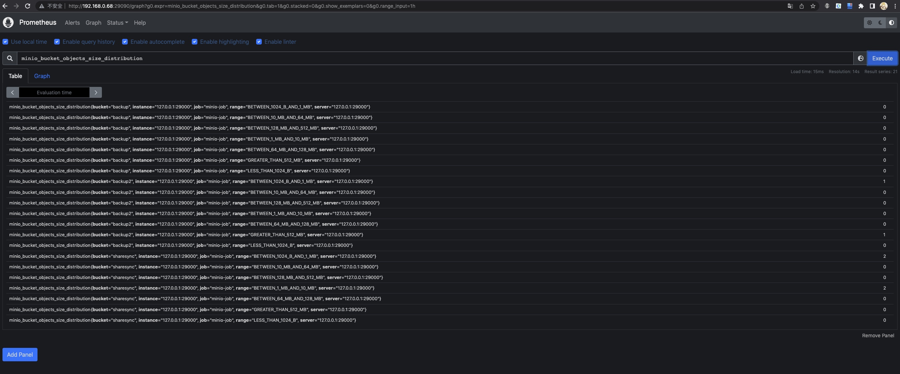This screenshot has height=374, width=900.
Task: Step evaluation time backward with left chevron
Action: pyautogui.click(x=12, y=93)
